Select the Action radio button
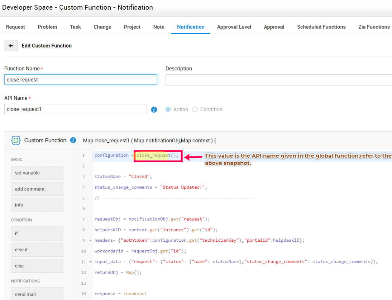The height and width of the screenshot is (300, 392). pyautogui.click(x=168, y=109)
